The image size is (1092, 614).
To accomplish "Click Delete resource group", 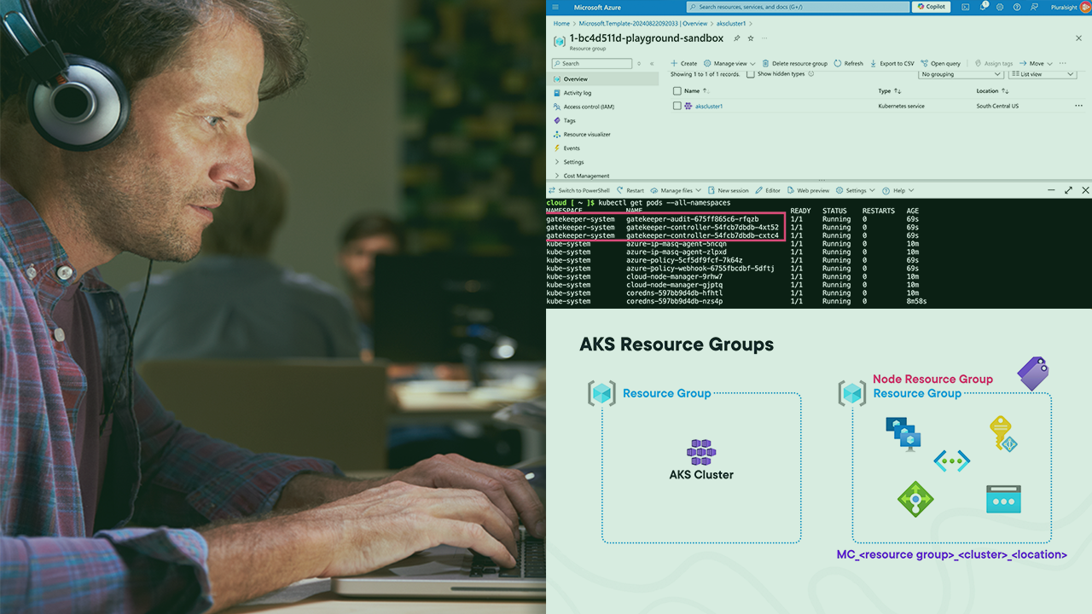I will [x=794, y=63].
